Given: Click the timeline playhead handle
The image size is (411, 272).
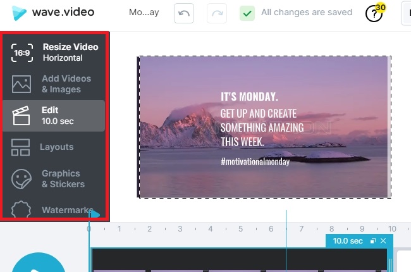Looking at the screenshot, I should click(94, 214).
